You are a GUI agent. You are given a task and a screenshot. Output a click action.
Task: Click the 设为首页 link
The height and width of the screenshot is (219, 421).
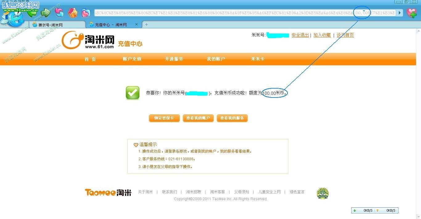[345, 35]
